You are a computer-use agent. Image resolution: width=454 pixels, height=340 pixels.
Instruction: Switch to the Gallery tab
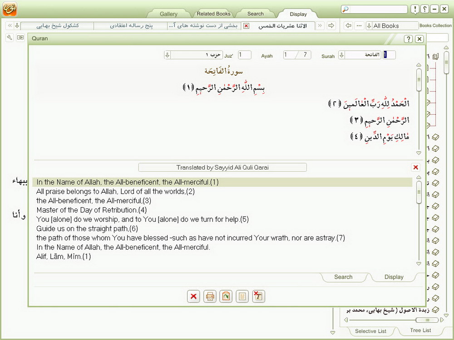click(x=168, y=14)
